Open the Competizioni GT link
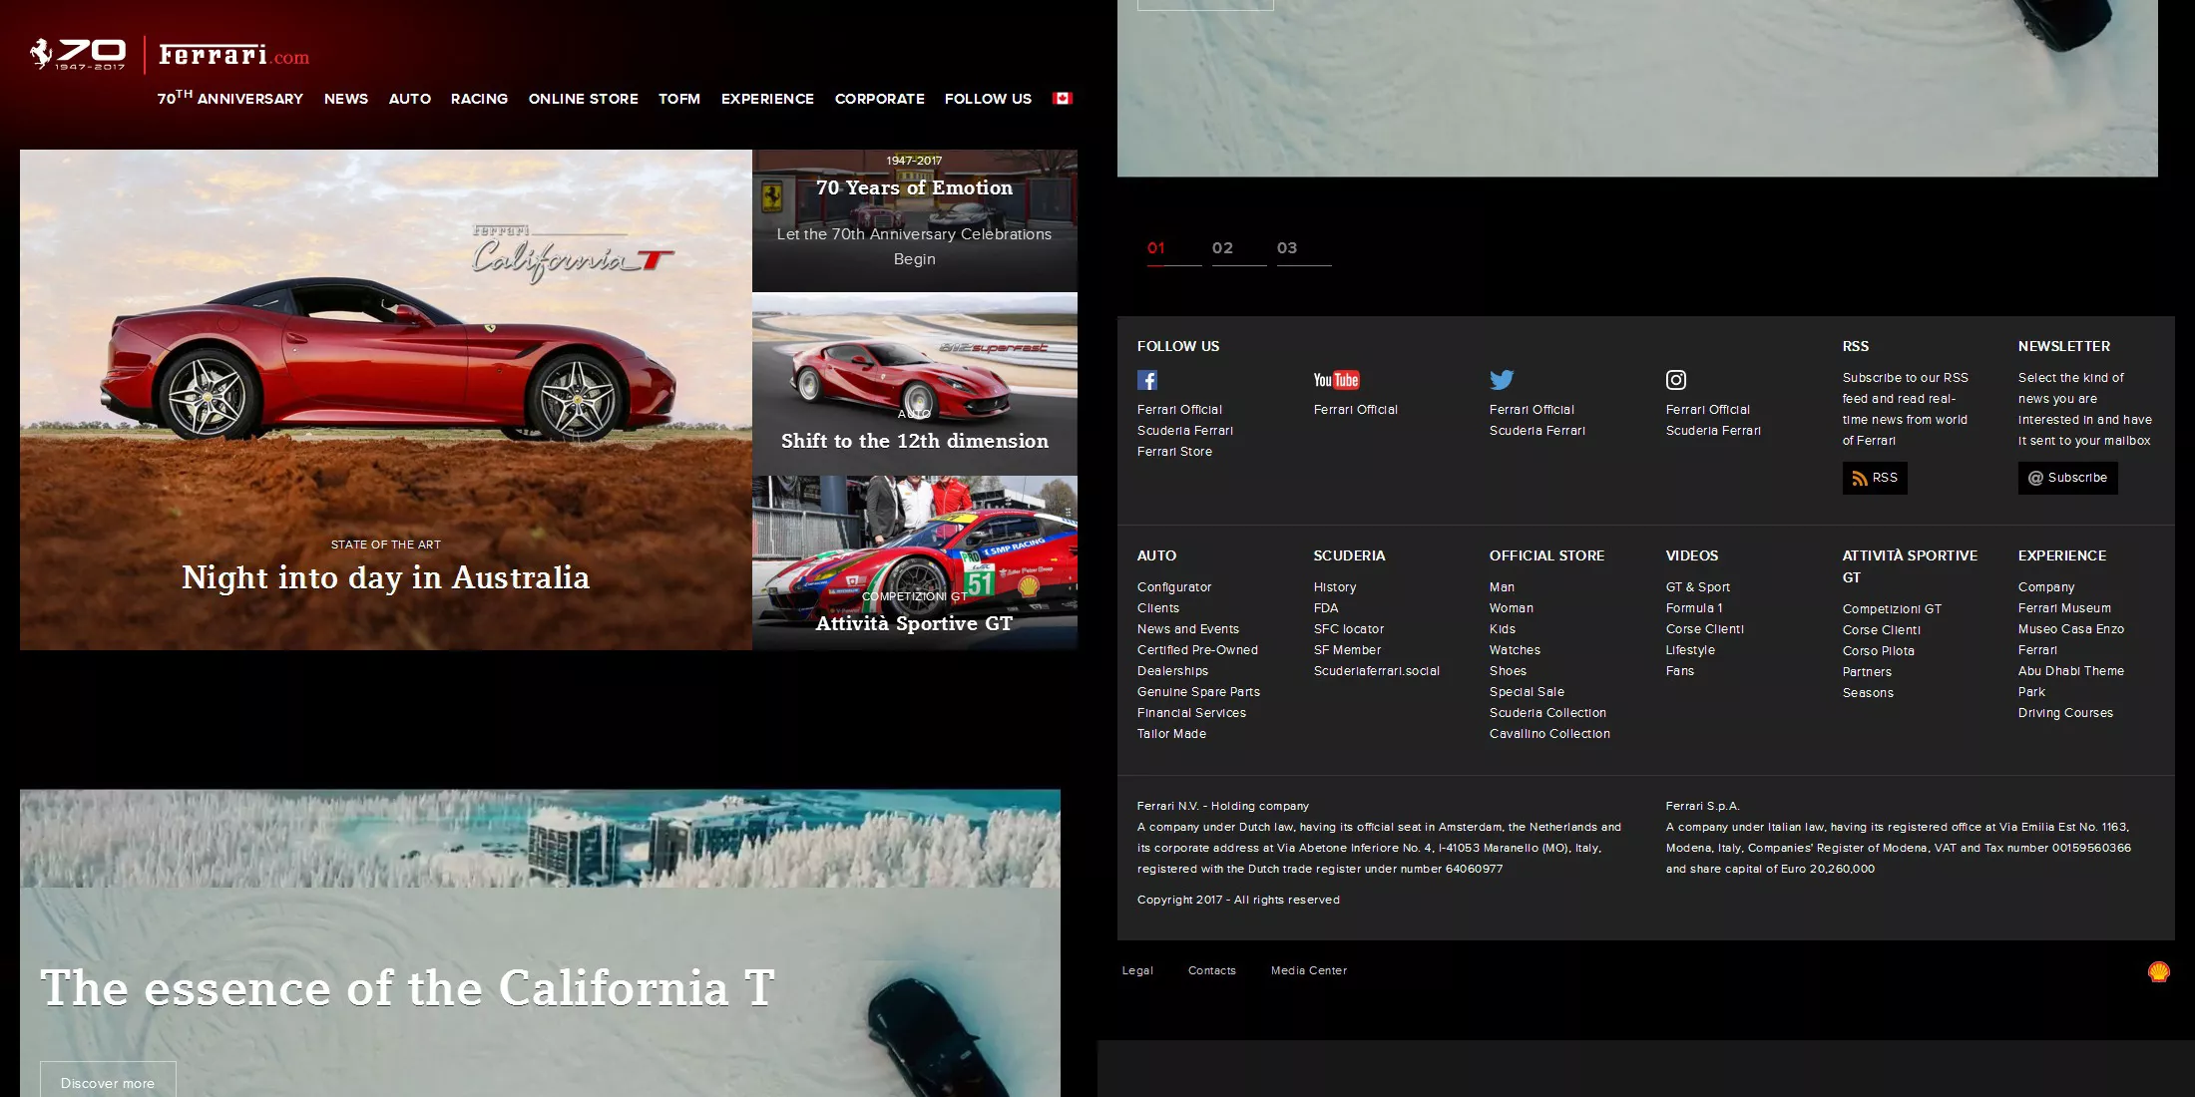The width and height of the screenshot is (2195, 1097). [1892, 609]
